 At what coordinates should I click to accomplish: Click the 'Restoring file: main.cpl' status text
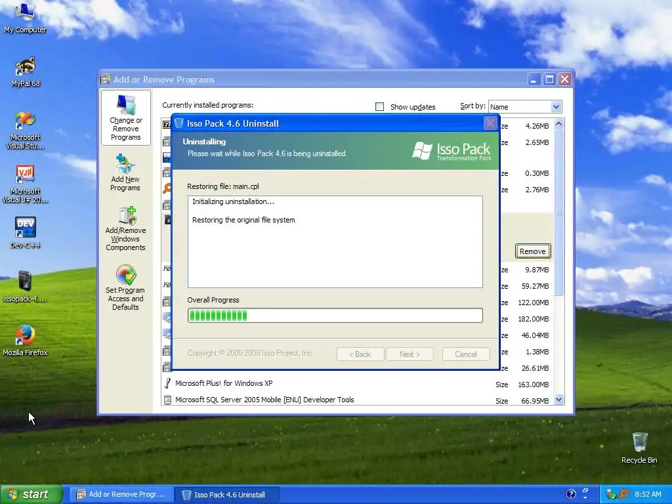[223, 186]
